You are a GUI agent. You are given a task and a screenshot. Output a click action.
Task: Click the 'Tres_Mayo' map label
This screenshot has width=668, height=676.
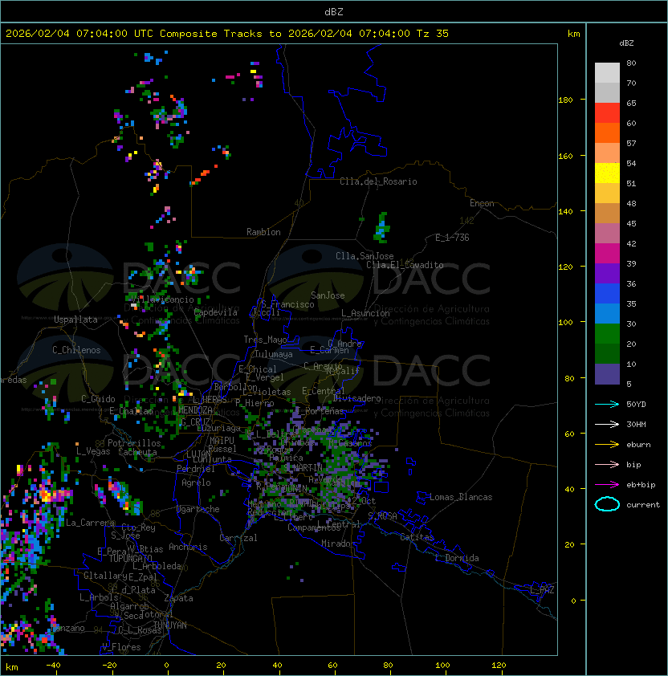point(265,340)
